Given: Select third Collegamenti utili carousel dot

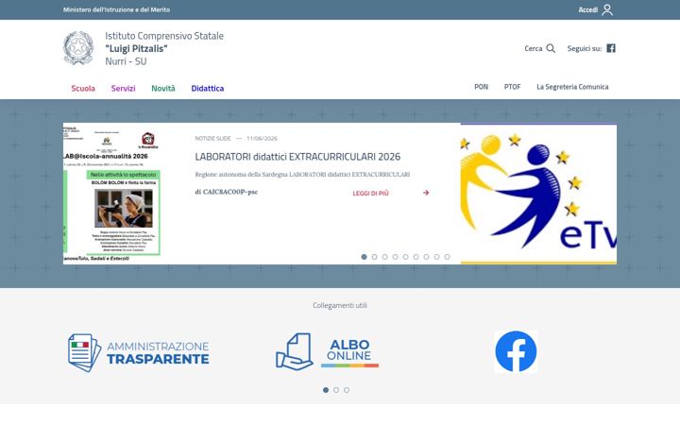Looking at the screenshot, I should click(347, 390).
